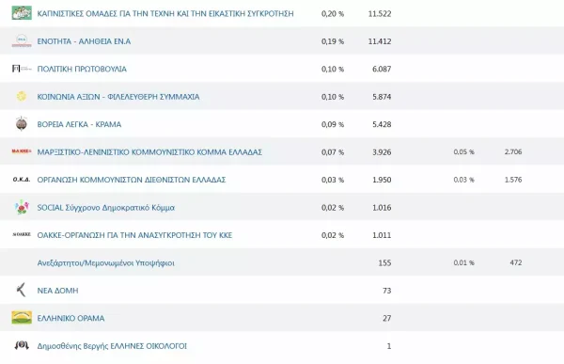Open Δημοσθένης Βεργής ΕΛΛΗΝΕΣ ΟΙΚΟΛΟΓΟΙ link
This screenshot has height=364, width=564.
coord(112,346)
